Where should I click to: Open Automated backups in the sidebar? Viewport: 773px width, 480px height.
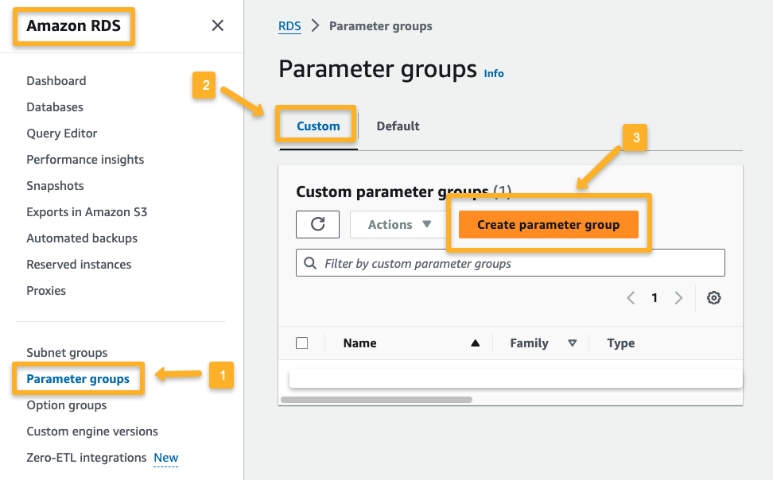pos(82,238)
